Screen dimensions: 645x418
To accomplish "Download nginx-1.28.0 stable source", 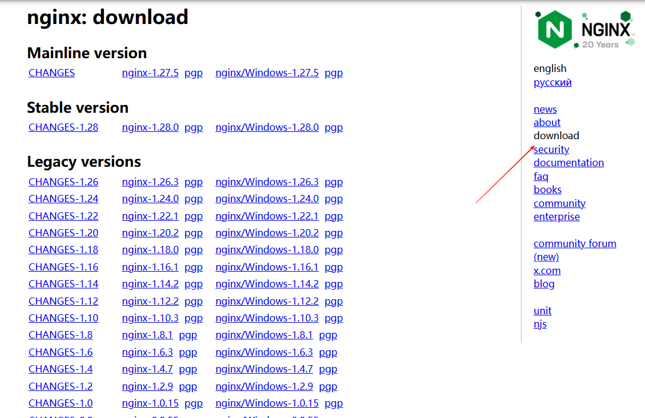I will pyautogui.click(x=150, y=127).
